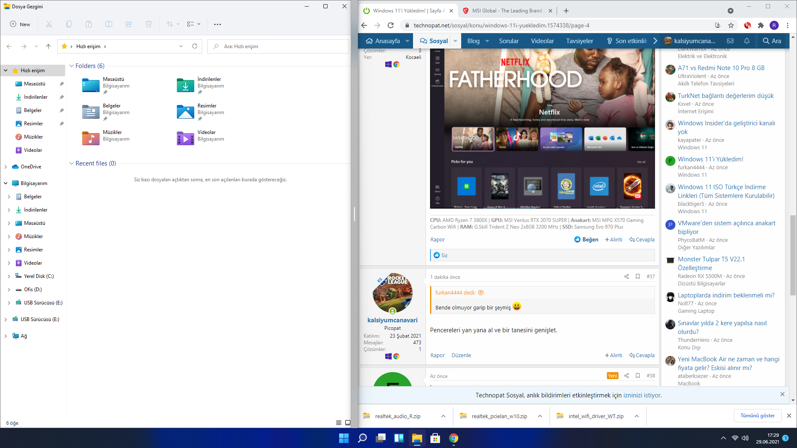Open the inbox envelope icon on Technopat
Image resolution: width=797 pixels, height=448 pixels.
pos(730,41)
